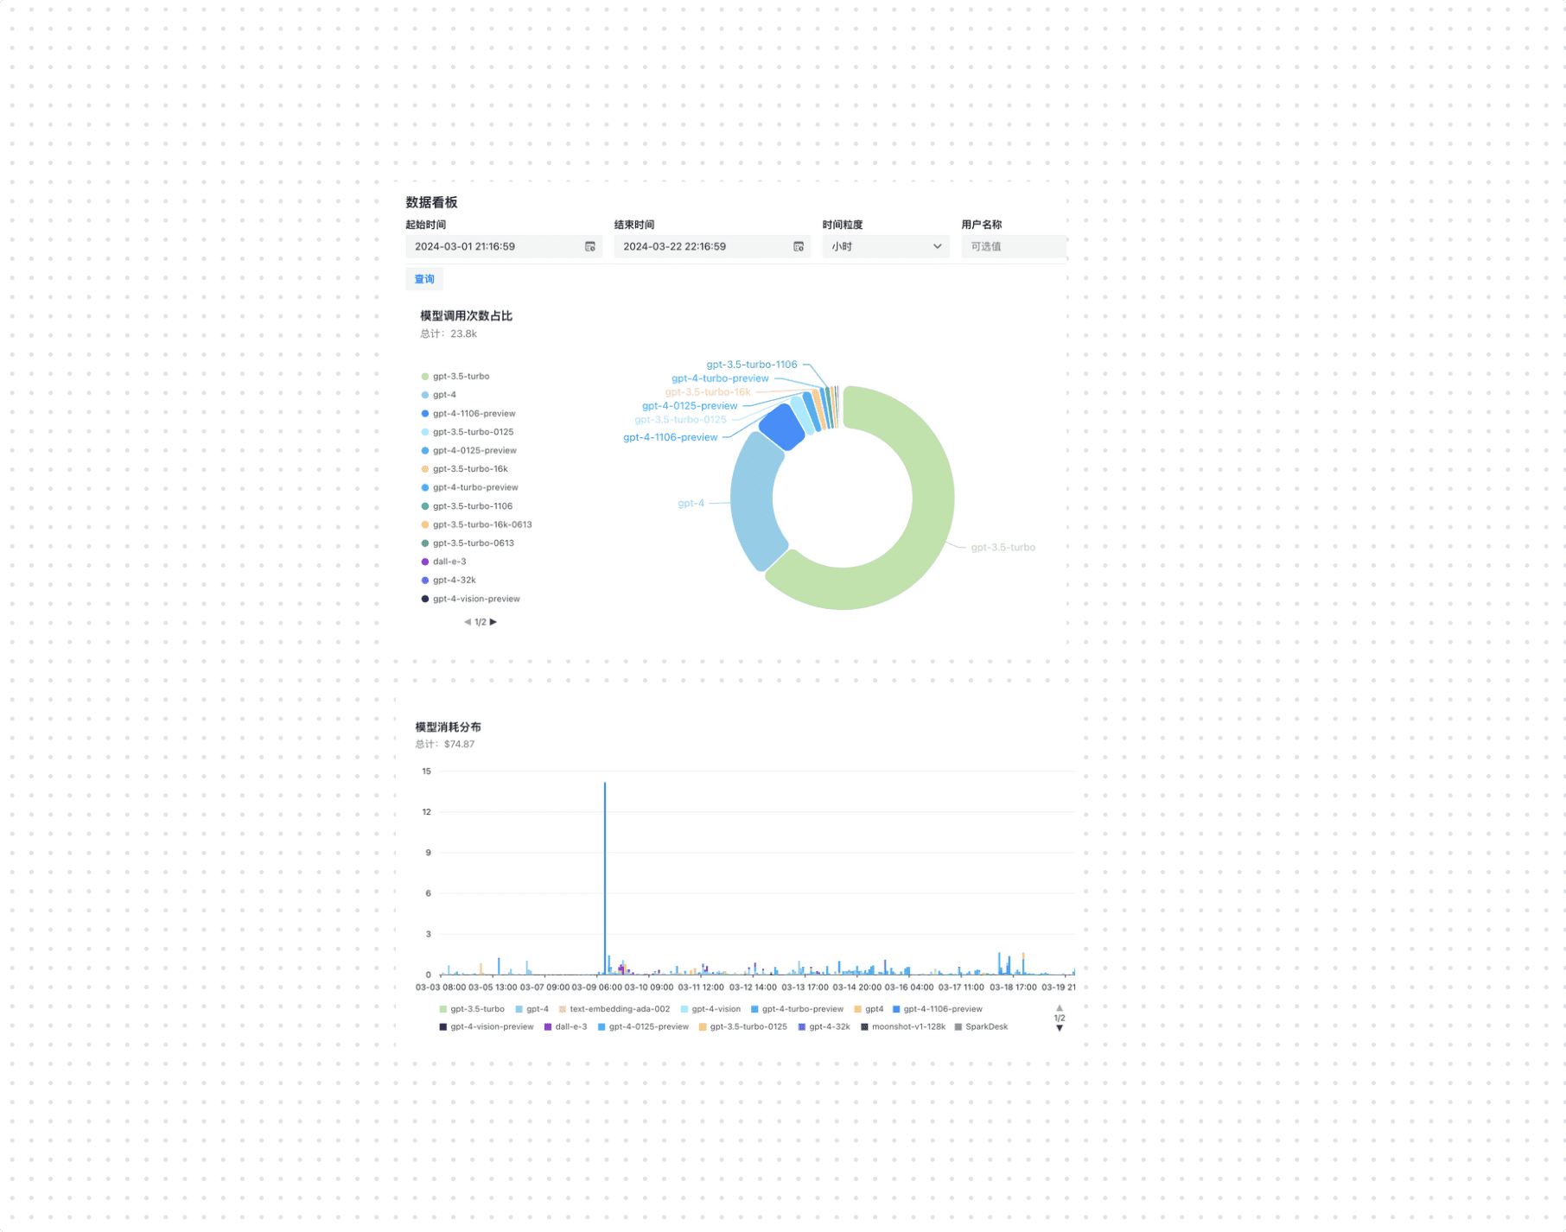1566x1232 pixels.
Task: Toggle gpt-4-0125-preview in bar chart legend
Action: 643,1027
